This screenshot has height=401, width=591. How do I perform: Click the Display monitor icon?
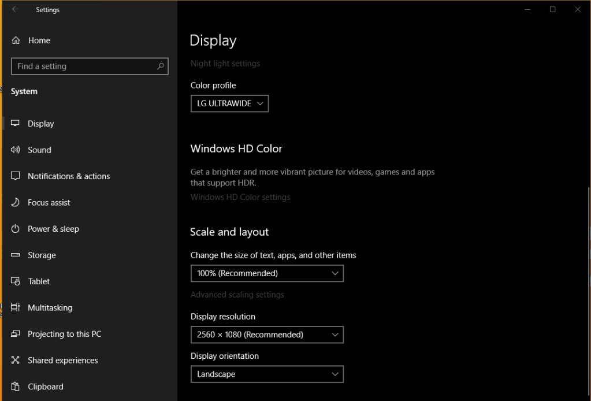point(15,123)
